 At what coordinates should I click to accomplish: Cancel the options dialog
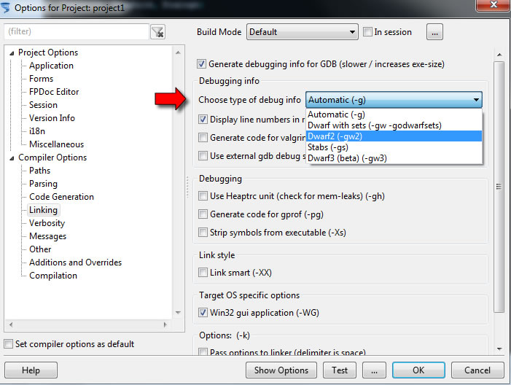pyautogui.click(x=477, y=370)
